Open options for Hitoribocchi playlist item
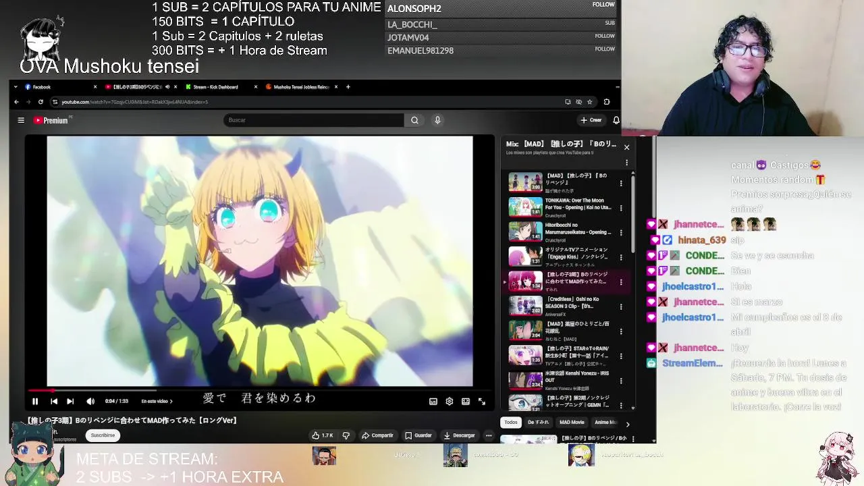864x486 pixels. 621,233
